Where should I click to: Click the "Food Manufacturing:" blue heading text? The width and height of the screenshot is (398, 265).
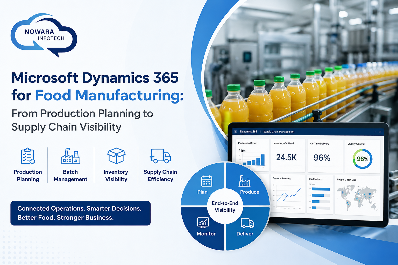click(x=109, y=95)
